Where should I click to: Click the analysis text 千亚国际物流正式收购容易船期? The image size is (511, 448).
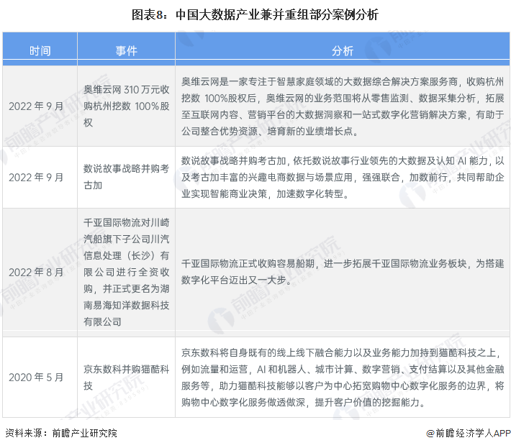coord(343,272)
